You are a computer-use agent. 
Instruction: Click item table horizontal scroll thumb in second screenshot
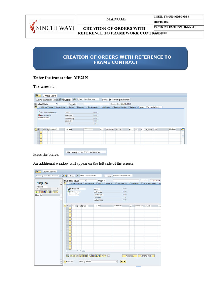tap(83, 251)
